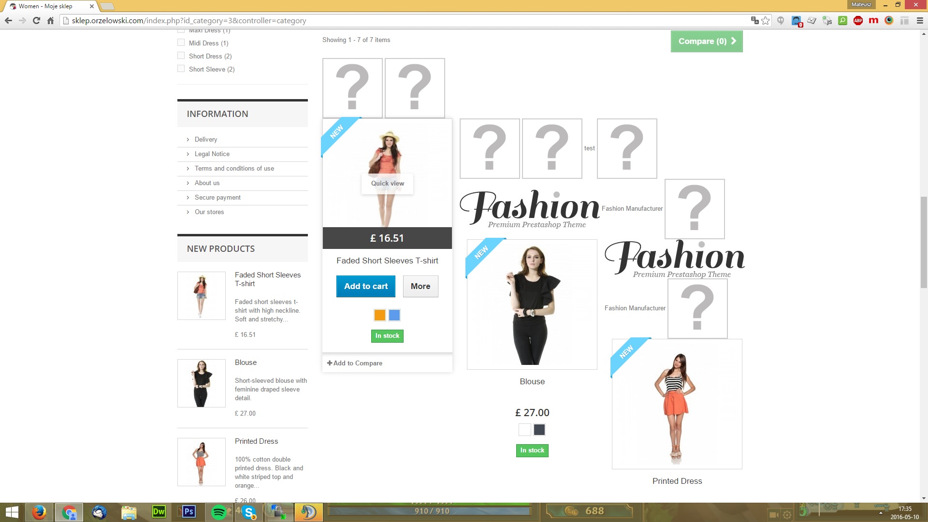This screenshot has width=928, height=522.
Task: Open the Our stores link
Action: (209, 212)
